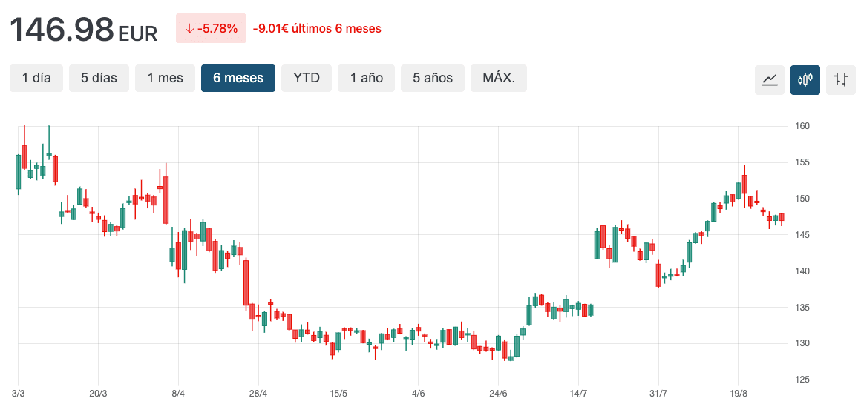The image size is (861, 404).
Task: Click the 160 price axis label
Action: (803, 126)
